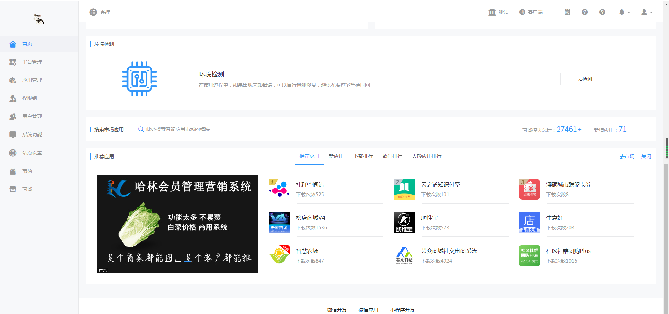Switch to 推荐应用 tab
The height and width of the screenshot is (314, 669).
(309, 156)
